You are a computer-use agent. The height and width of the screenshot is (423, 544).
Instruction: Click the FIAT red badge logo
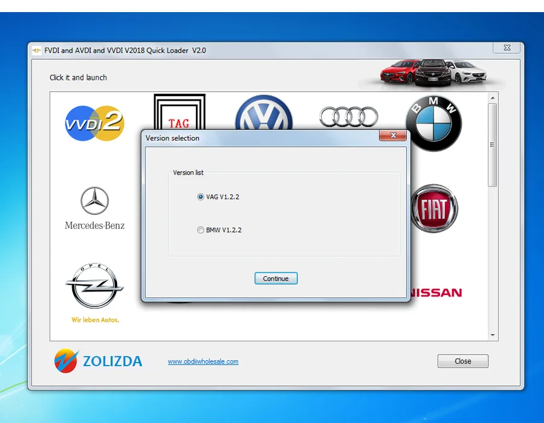[434, 208]
